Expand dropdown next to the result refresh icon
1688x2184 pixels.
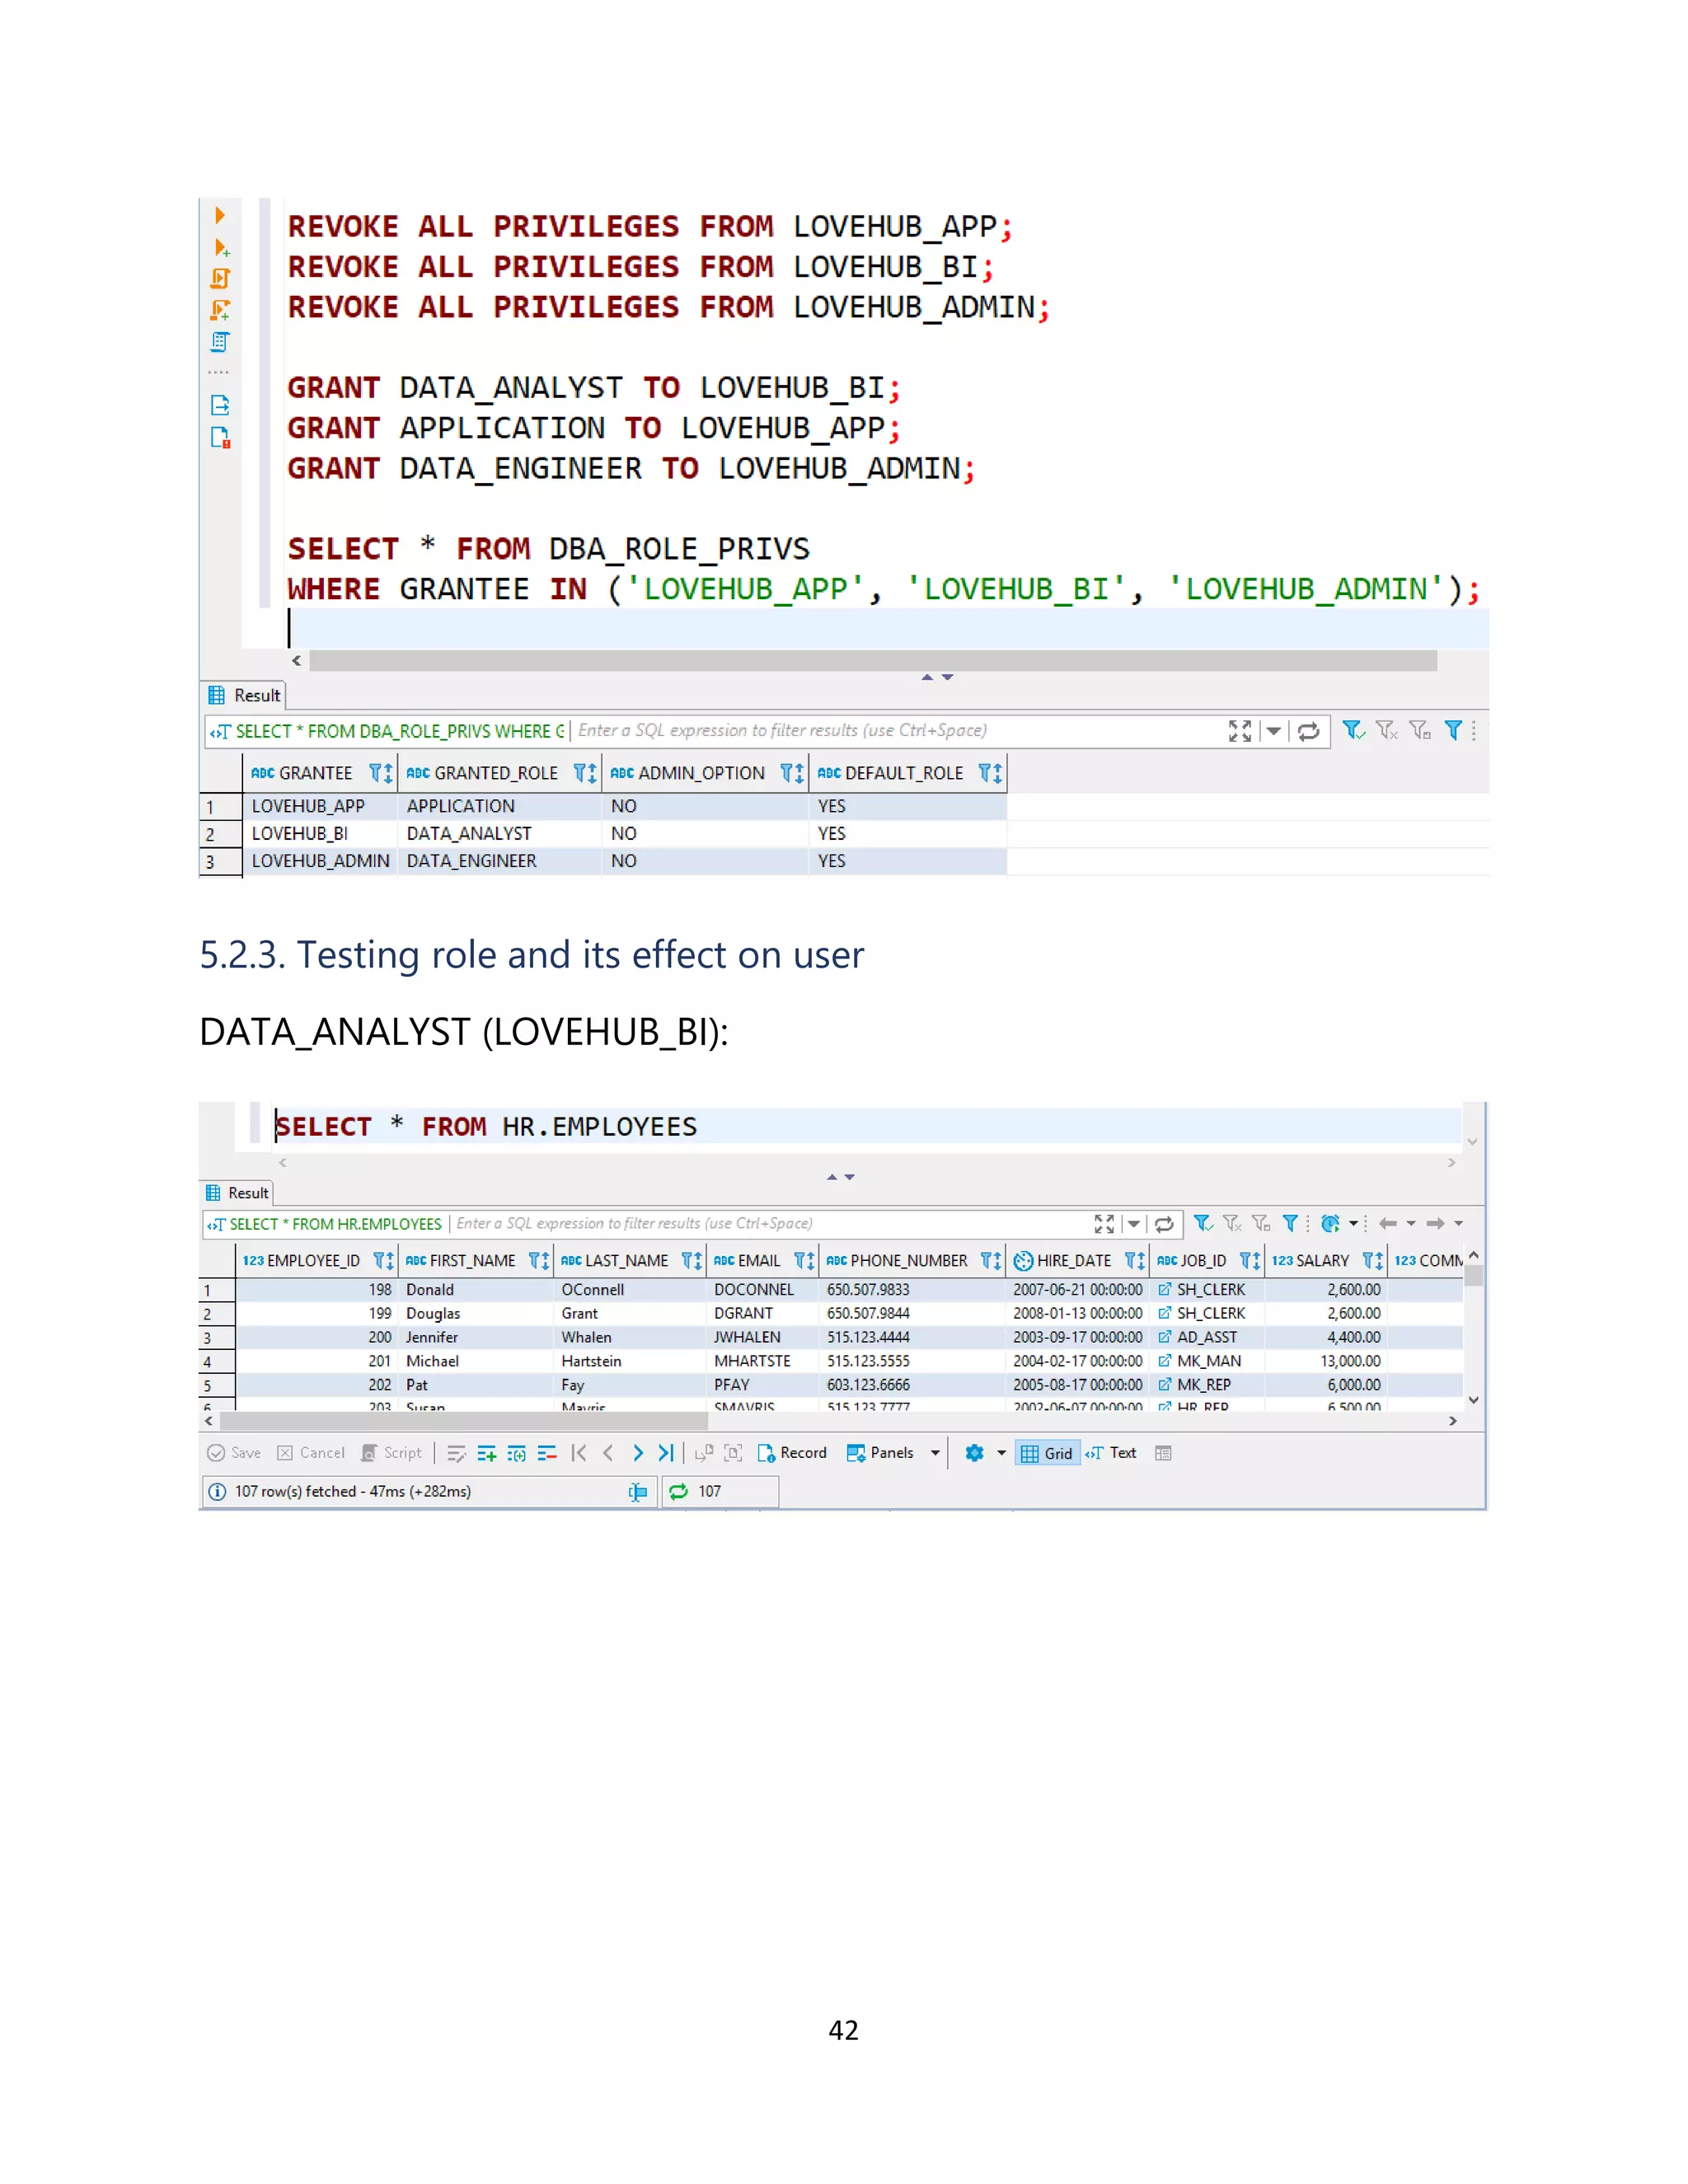pyautogui.click(x=1353, y=1223)
